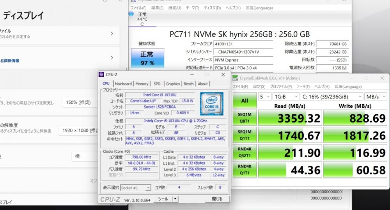Start the SEQ1M Q8T1 benchmark
Screen dimensions: 390x210
click(245, 118)
